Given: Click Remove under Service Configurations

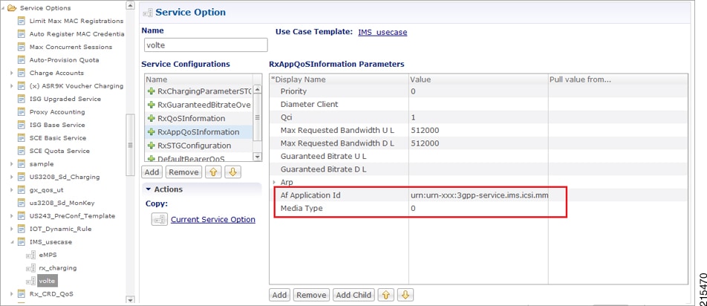Looking at the screenshot, I should [x=183, y=172].
